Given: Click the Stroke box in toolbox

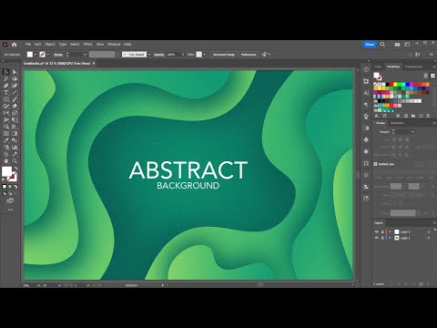Looking at the screenshot, I should [x=13, y=177].
